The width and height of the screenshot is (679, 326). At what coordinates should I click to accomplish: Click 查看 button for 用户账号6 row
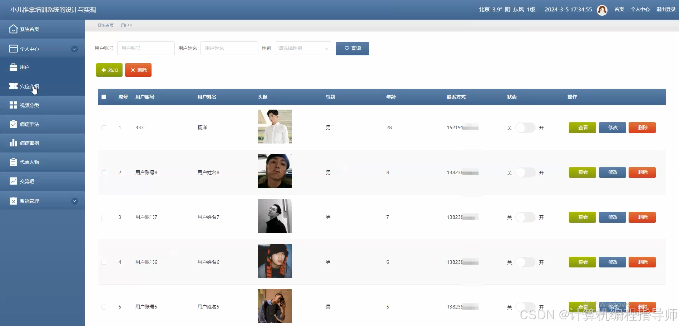pos(583,262)
